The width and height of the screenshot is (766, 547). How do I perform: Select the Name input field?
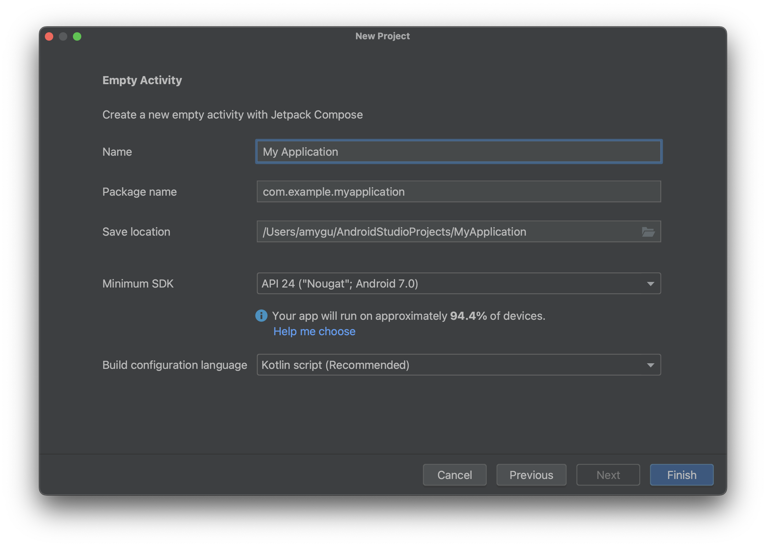[x=458, y=151]
